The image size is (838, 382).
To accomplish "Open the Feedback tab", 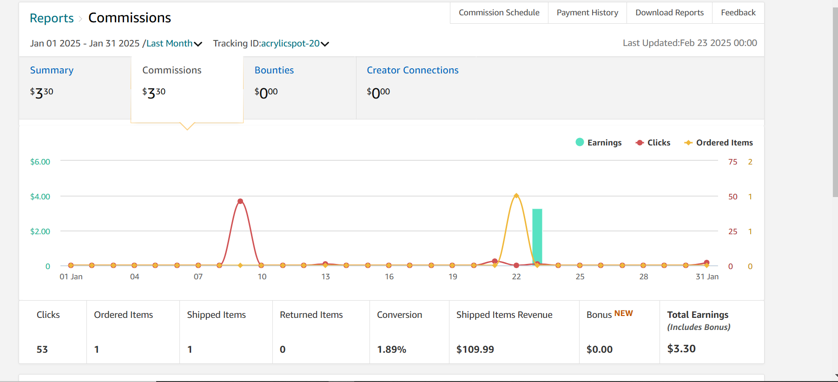I will (738, 13).
